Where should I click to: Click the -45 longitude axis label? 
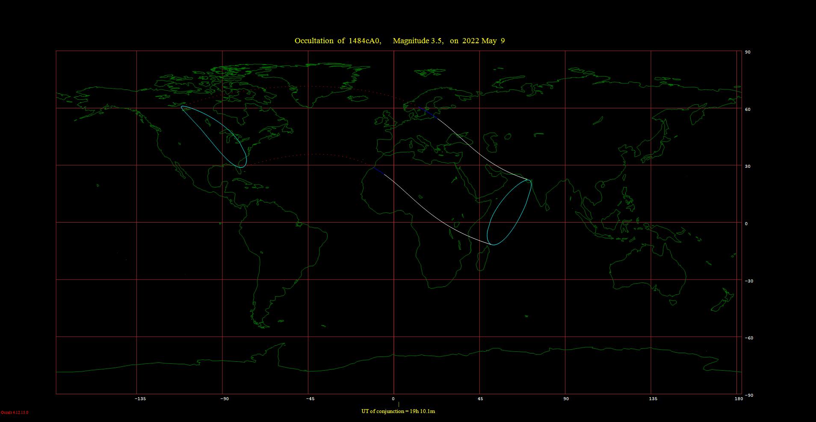click(310, 399)
